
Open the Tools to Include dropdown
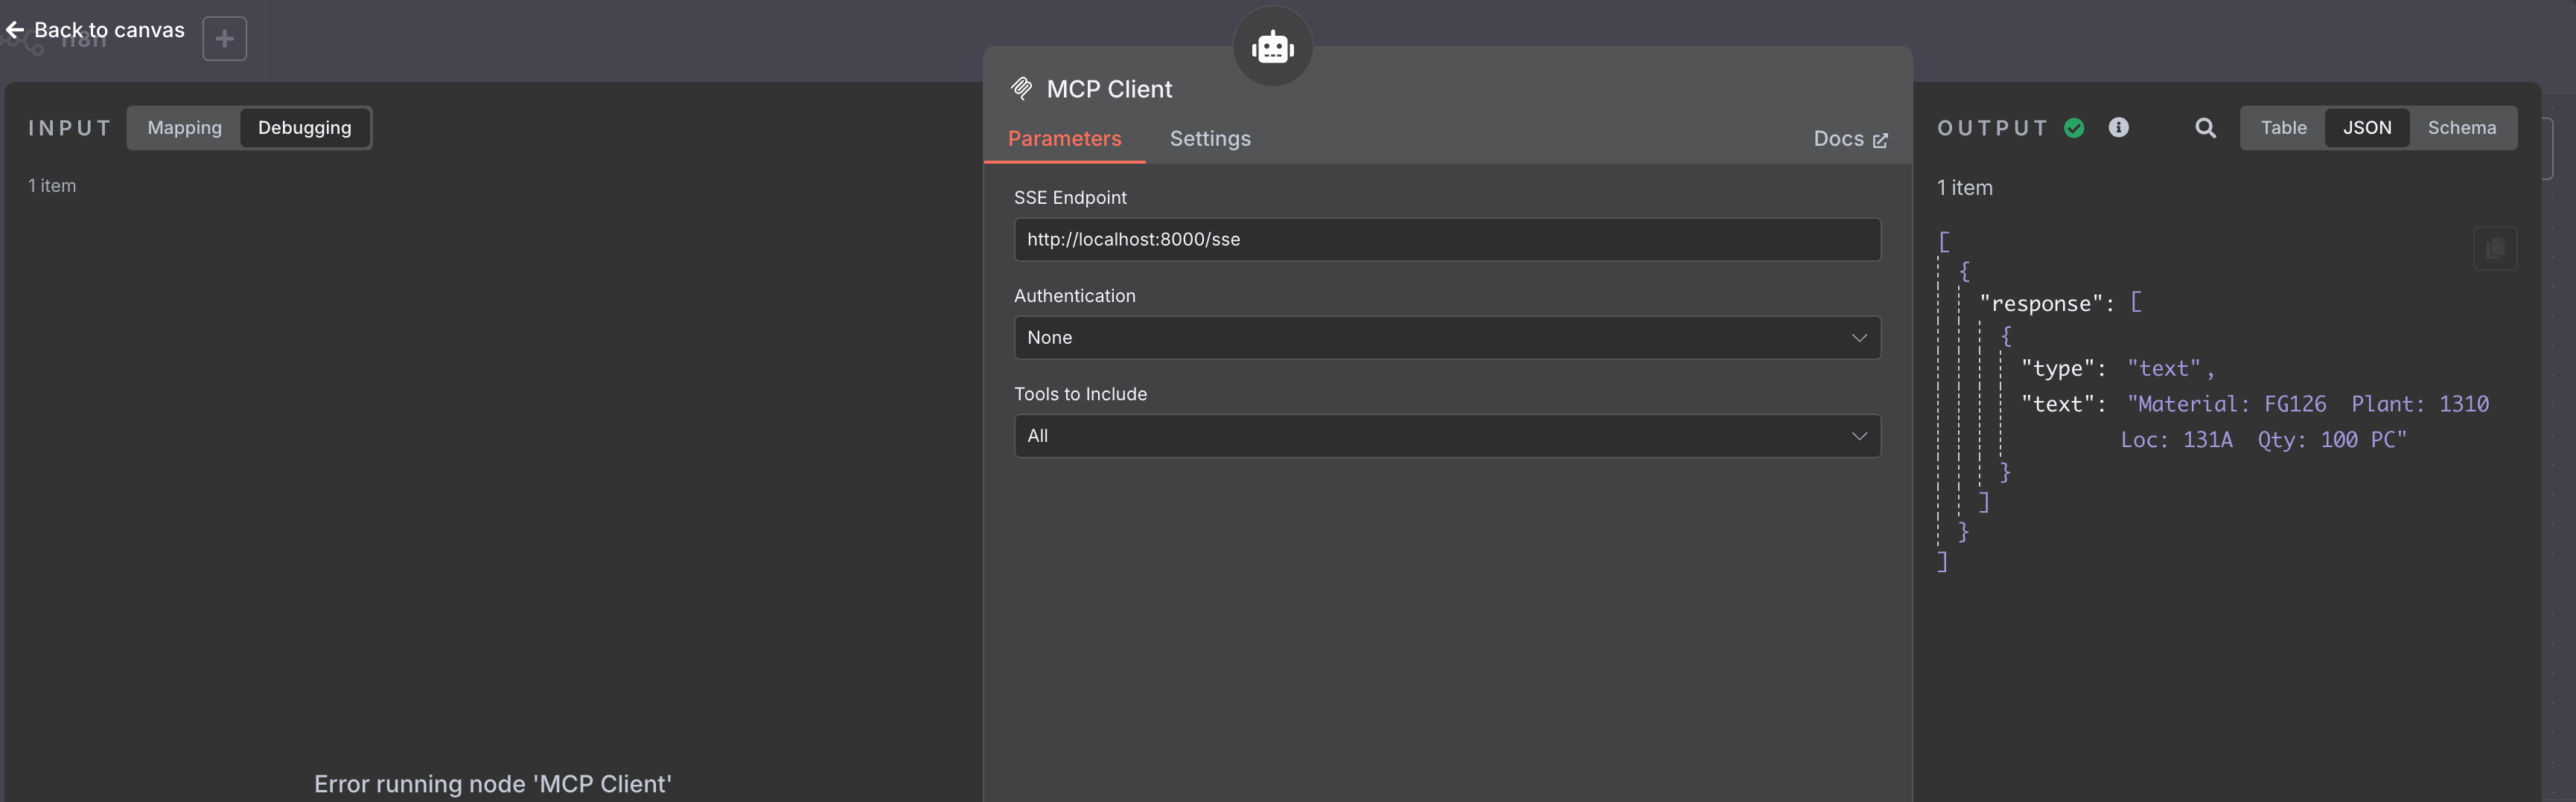point(1446,435)
